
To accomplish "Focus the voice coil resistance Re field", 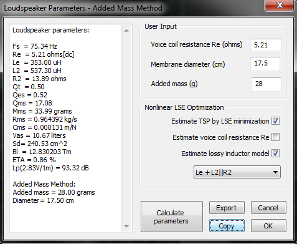I will point(266,45).
